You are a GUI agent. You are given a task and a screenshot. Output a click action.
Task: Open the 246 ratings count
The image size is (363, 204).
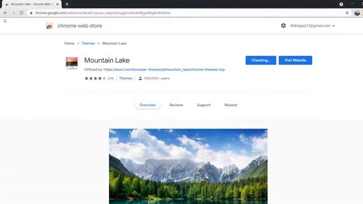111,78
